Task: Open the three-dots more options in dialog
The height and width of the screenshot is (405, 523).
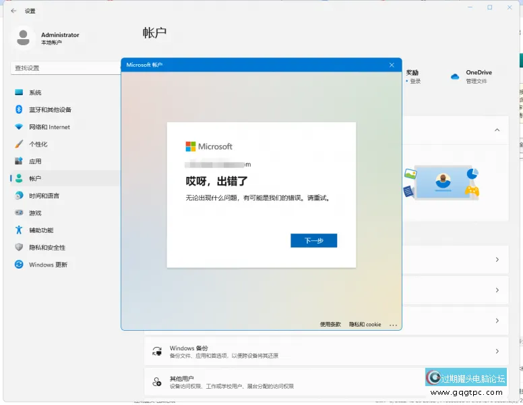Action: pyautogui.click(x=393, y=325)
